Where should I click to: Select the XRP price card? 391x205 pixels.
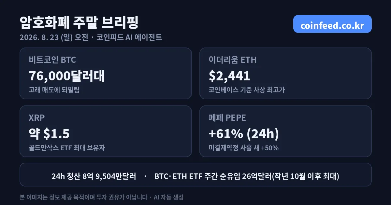106,131
